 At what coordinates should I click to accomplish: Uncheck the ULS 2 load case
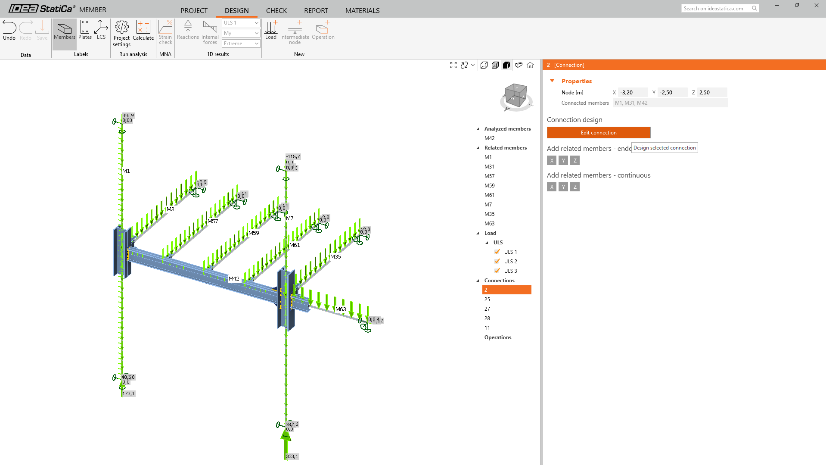(x=497, y=262)
